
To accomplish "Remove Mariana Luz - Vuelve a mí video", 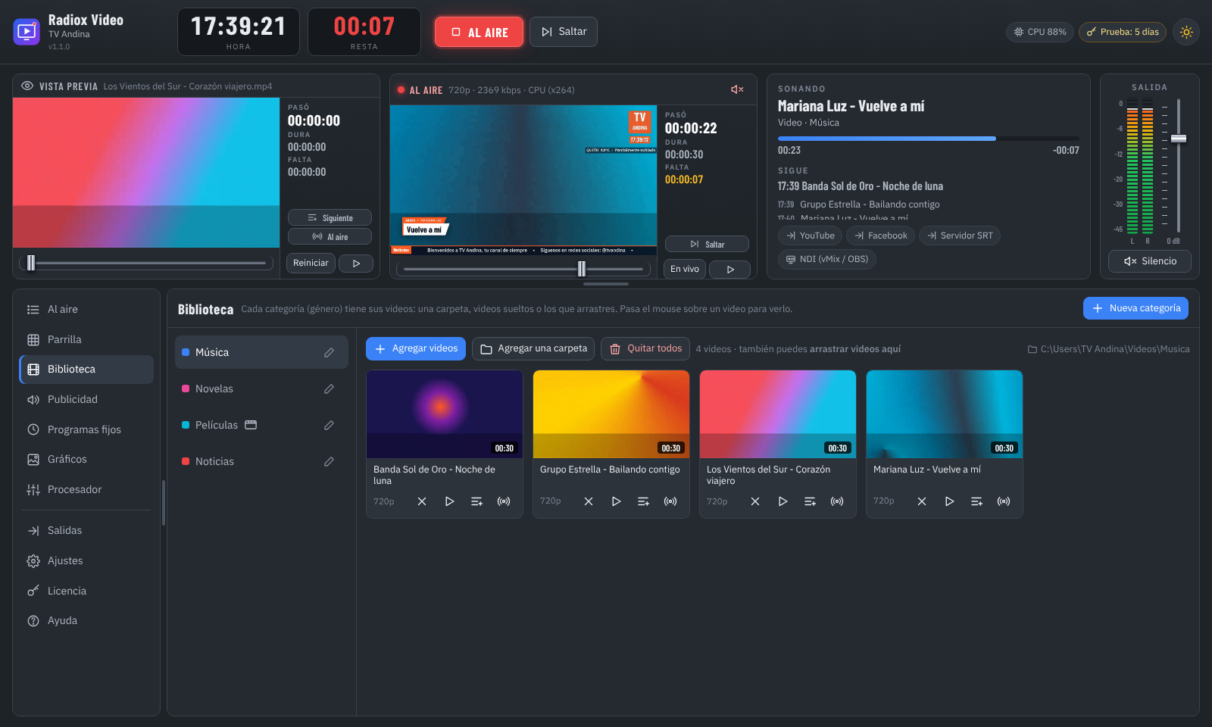I will pos(922,501).
